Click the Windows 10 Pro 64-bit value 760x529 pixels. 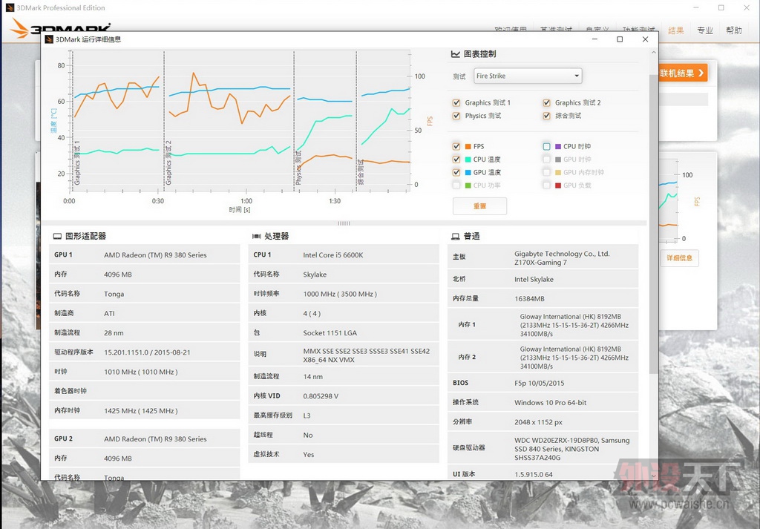[x=550, y=403]
